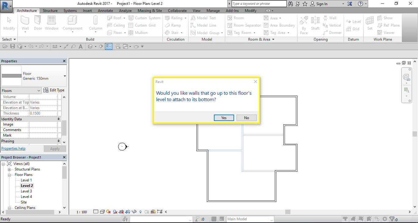Collapse Floor Plans node in Project Browser
418x223 pixels.
click(x=9, y=175)
